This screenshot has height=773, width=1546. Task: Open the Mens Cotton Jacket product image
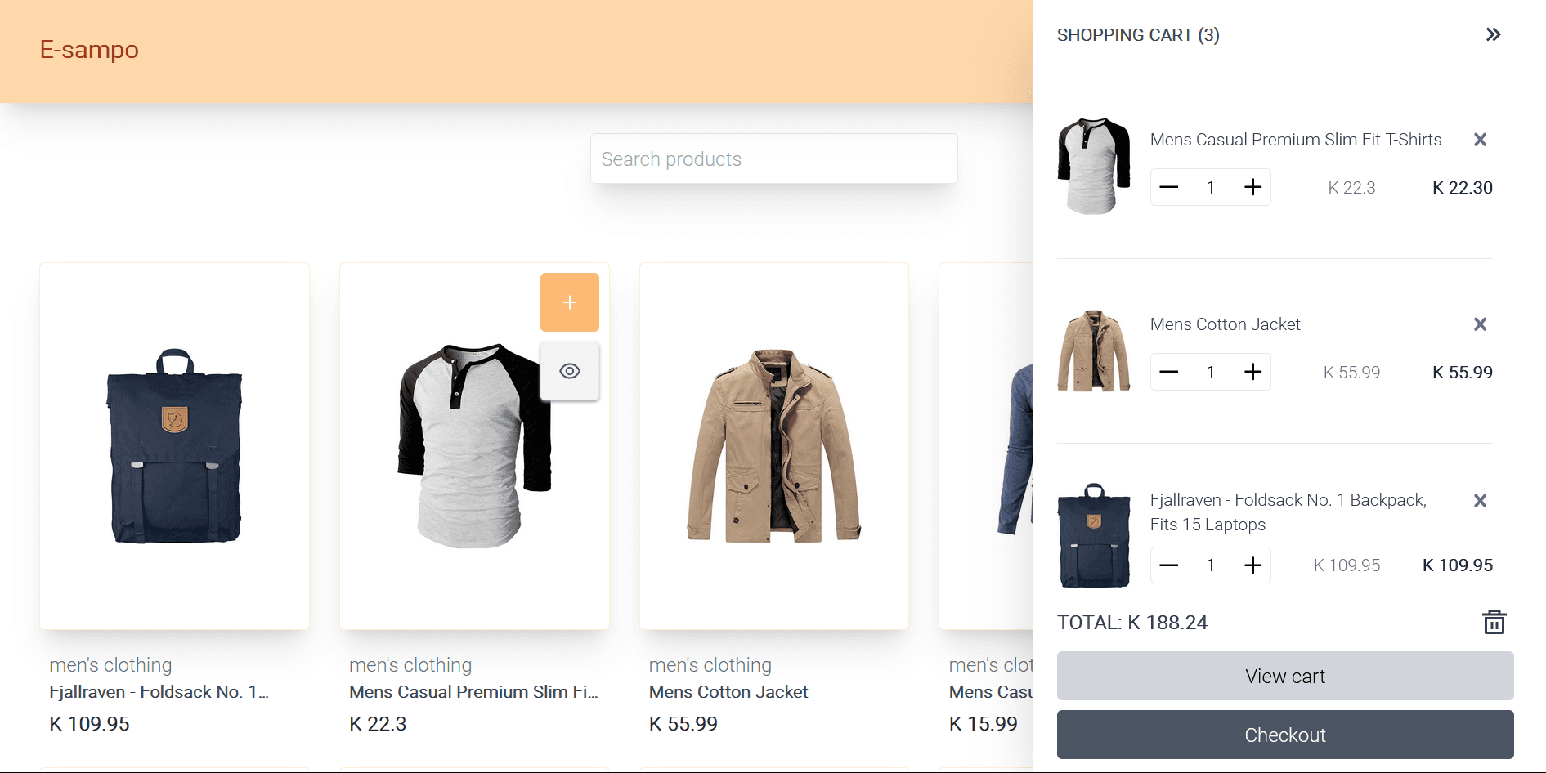tap(774, 446)
